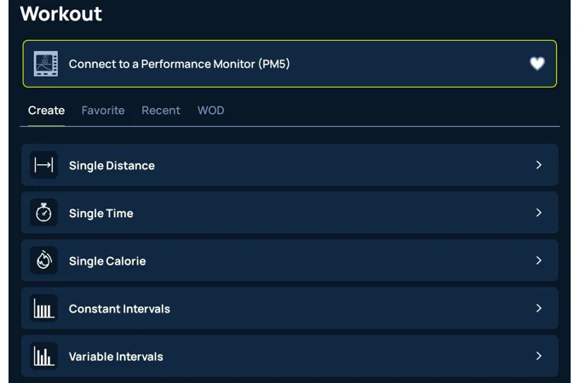This screenshot has height=383, width=580.
Task: Expand the Single Distance chevron
Action: (538, 165)
